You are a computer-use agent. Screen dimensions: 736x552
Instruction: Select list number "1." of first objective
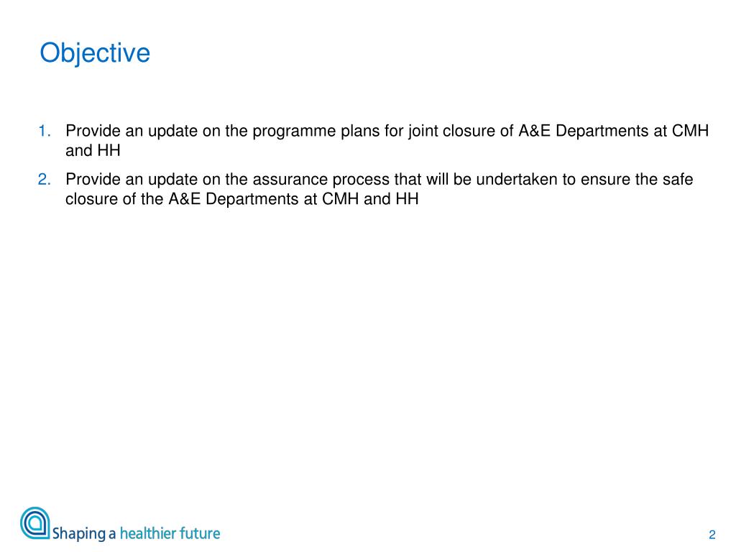[x=45, y=131]
